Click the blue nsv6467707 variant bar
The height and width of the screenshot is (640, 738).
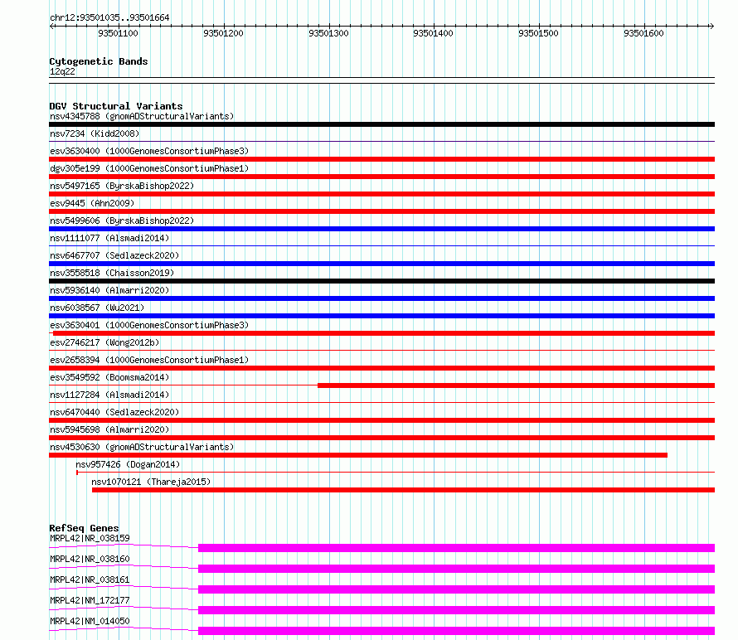tap(381, 264)
